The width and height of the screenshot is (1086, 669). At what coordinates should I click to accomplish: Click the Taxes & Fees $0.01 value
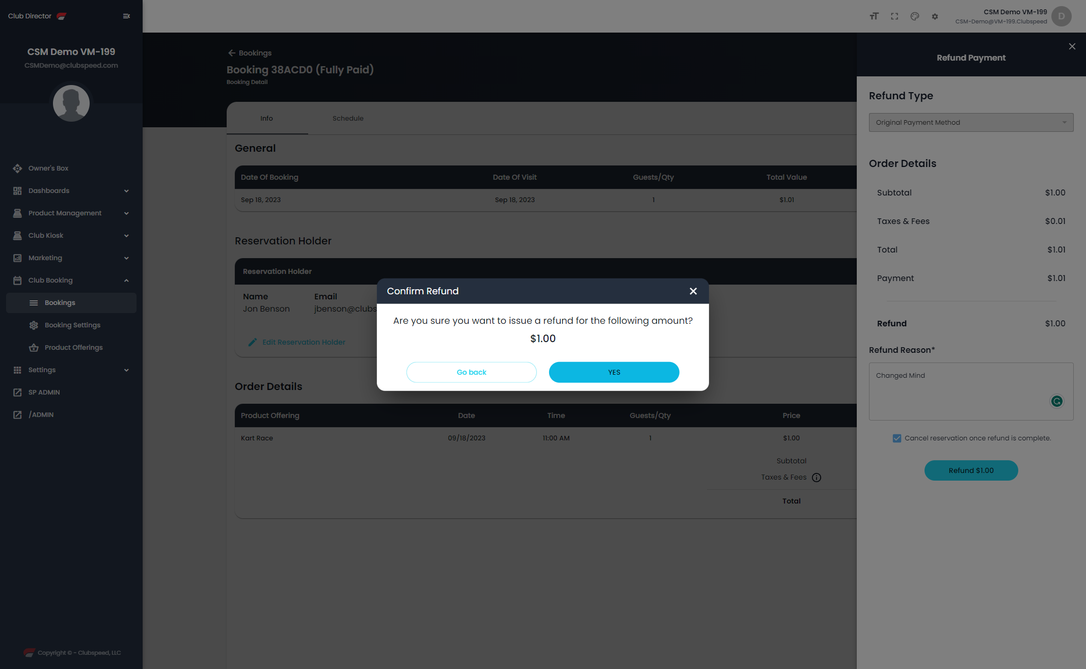[1055, 221]
